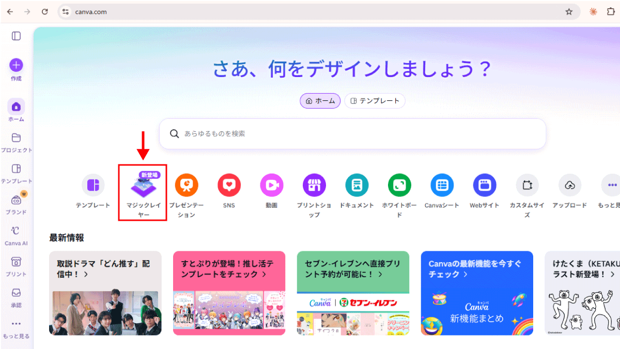
Task: Switch to the テンプレート pill tab
Action: point(375,101)
